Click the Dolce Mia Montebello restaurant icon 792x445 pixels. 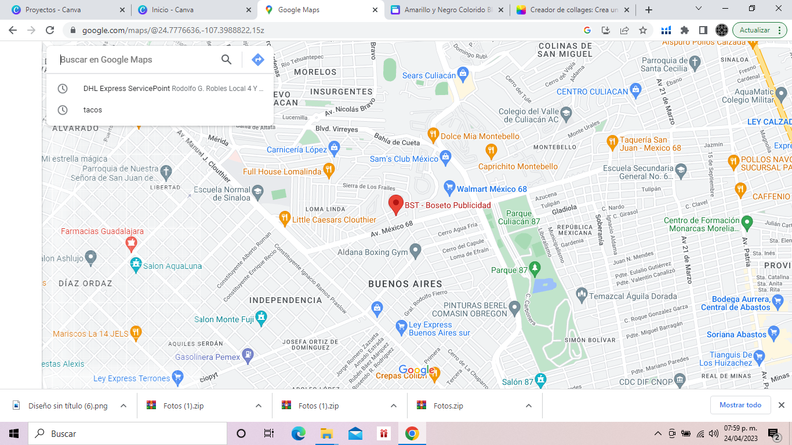click(433, 135)
